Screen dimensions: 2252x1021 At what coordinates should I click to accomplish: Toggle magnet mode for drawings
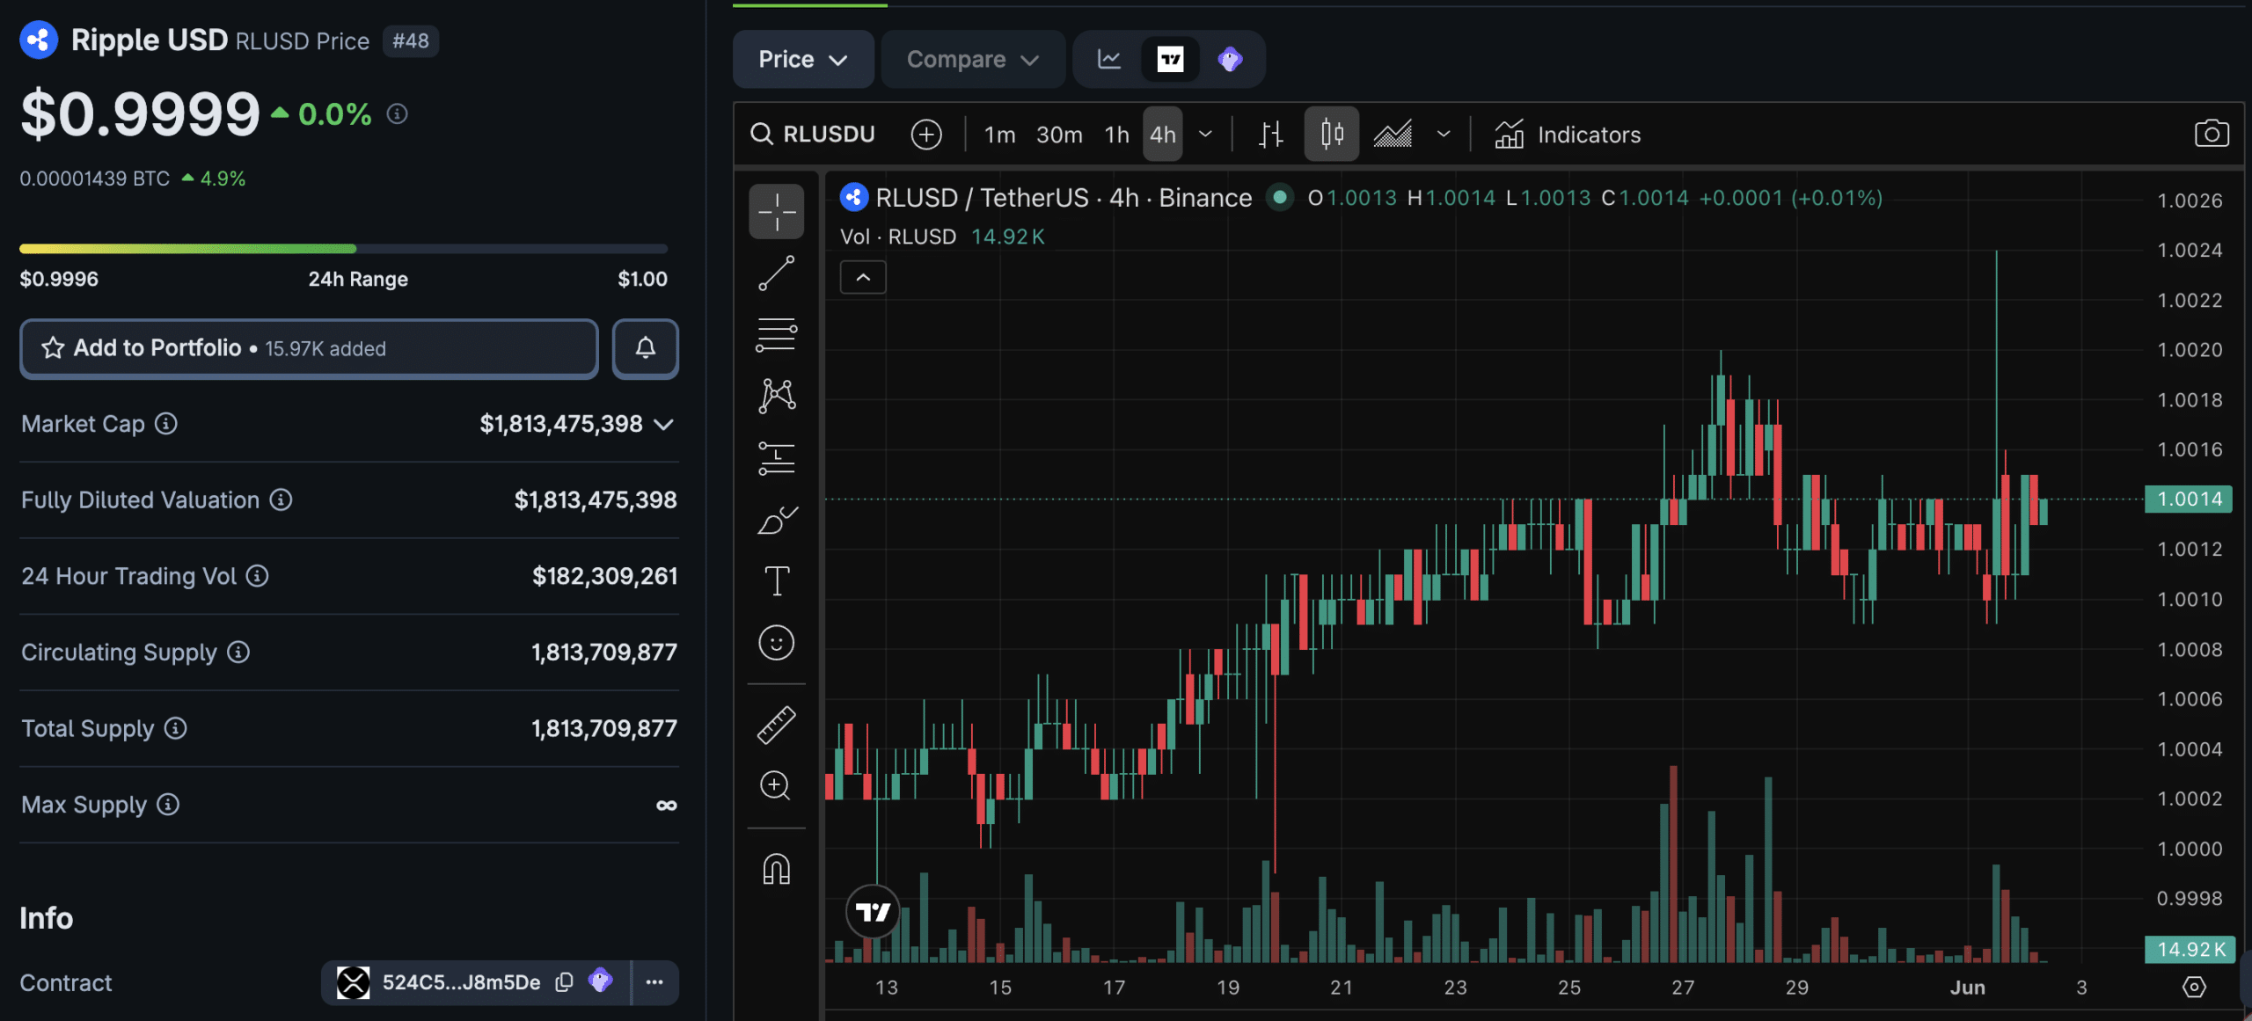coord(776,870)
